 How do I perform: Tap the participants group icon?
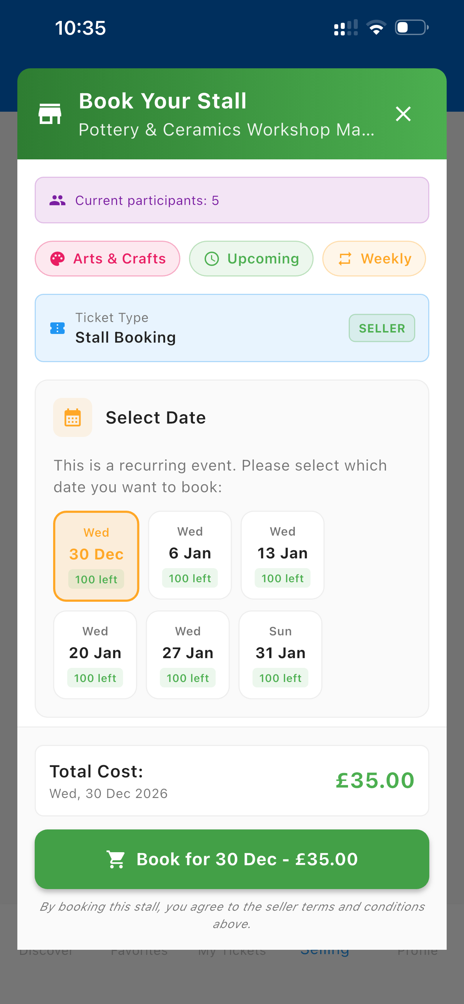click(x=57, y=200)
